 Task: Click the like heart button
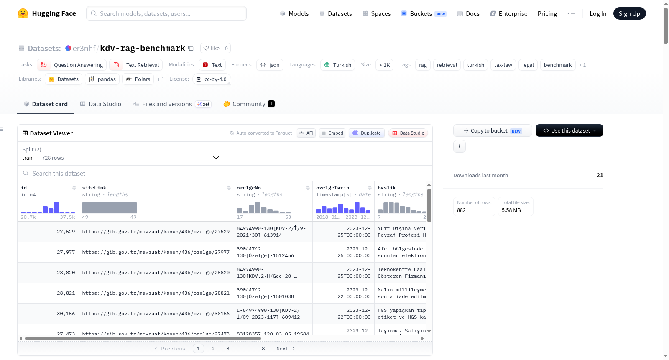tap(211, 48)
